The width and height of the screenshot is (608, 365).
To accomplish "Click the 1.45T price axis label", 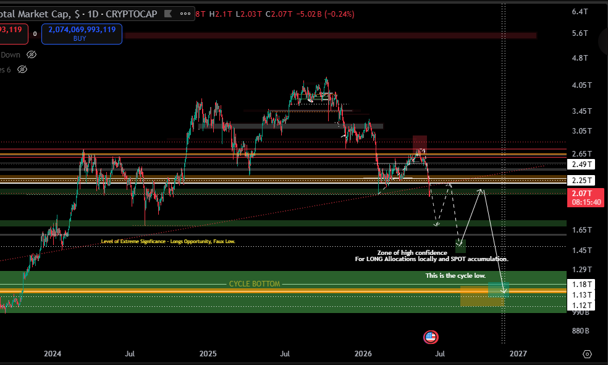I will 581,251.
